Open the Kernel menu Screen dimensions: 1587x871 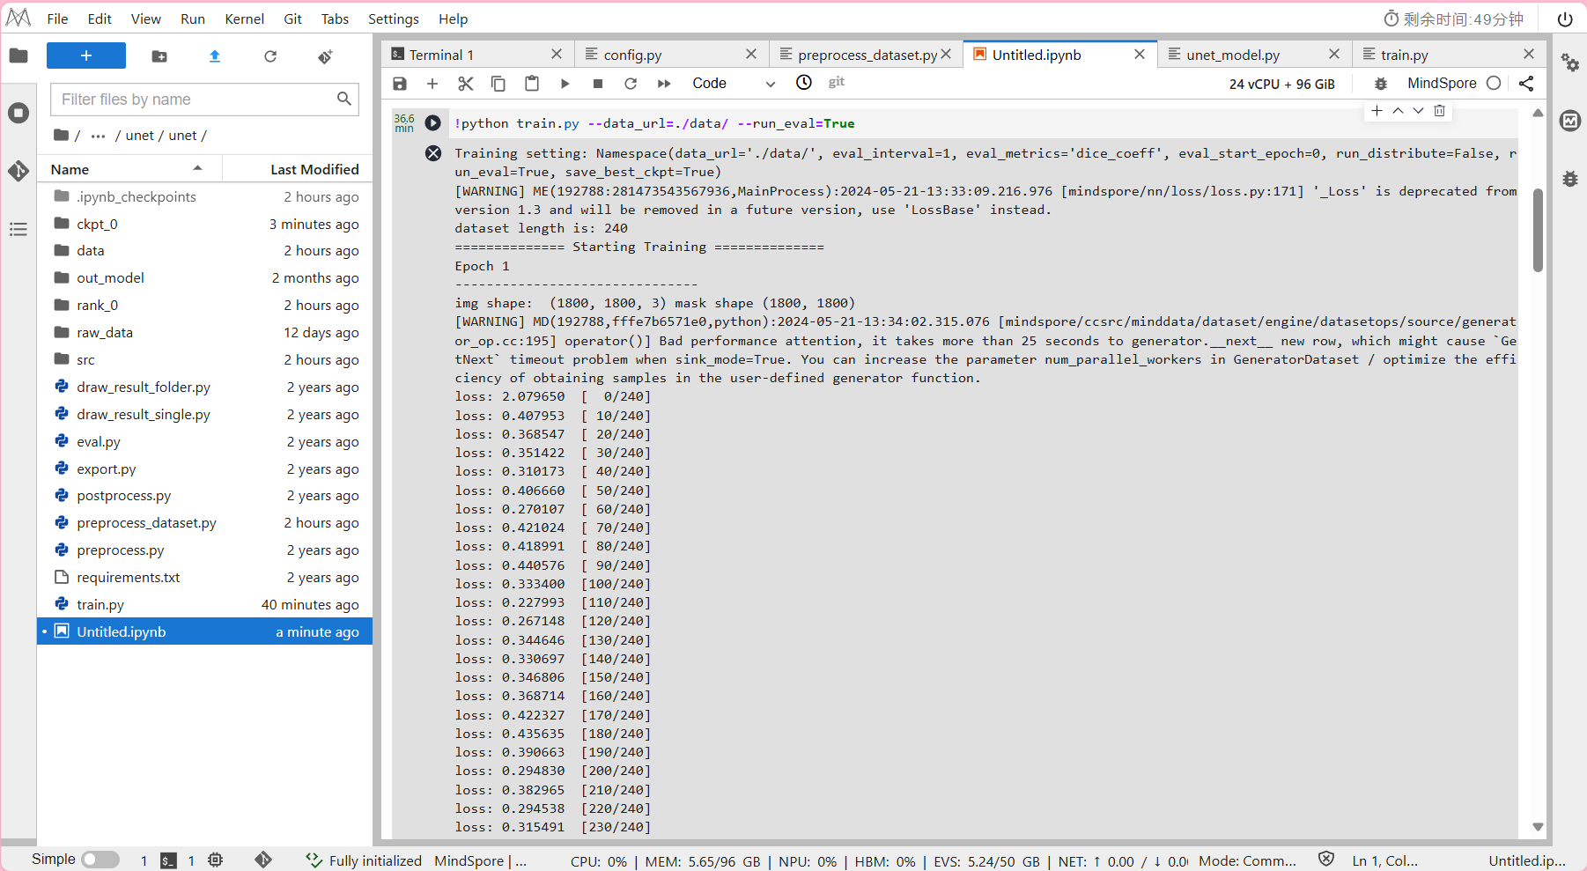244,18
